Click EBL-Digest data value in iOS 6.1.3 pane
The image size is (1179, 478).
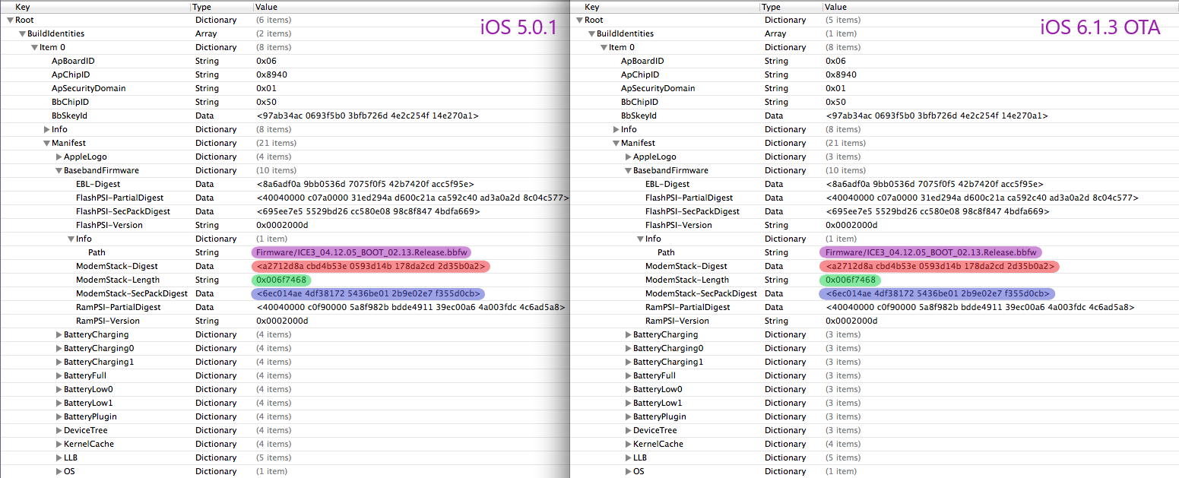click(934, 184)
